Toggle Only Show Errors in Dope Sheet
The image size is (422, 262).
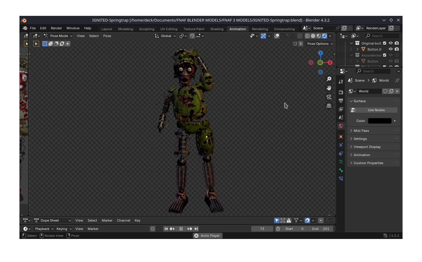(x=289, y=220)
